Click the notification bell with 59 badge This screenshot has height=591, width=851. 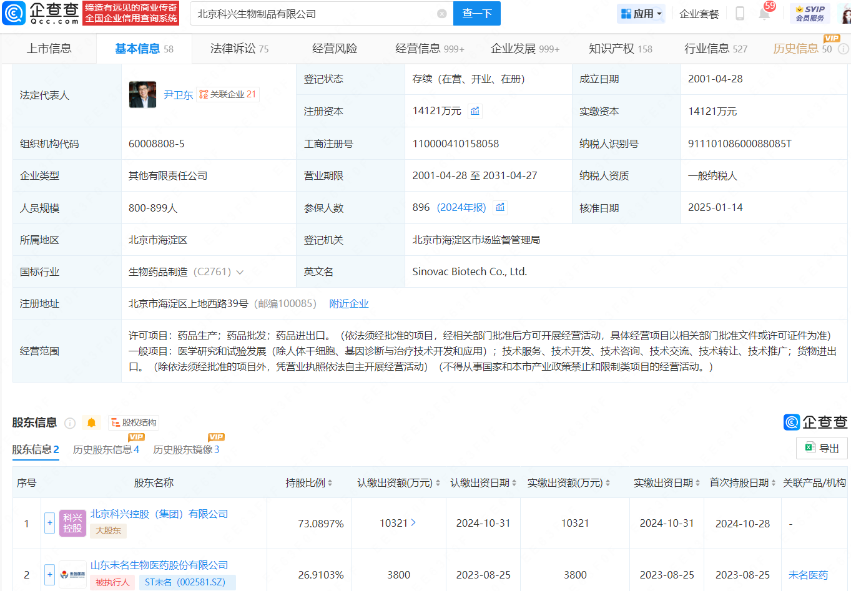click(764, 14)
